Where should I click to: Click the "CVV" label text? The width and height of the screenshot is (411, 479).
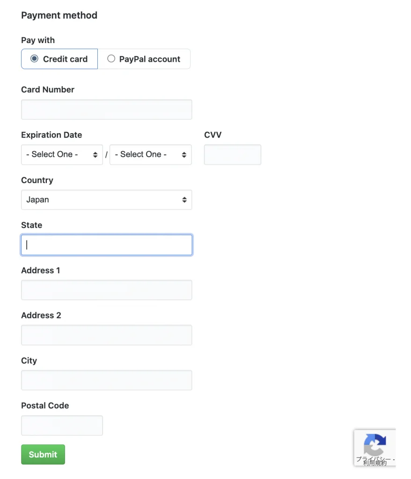(213, 135)
